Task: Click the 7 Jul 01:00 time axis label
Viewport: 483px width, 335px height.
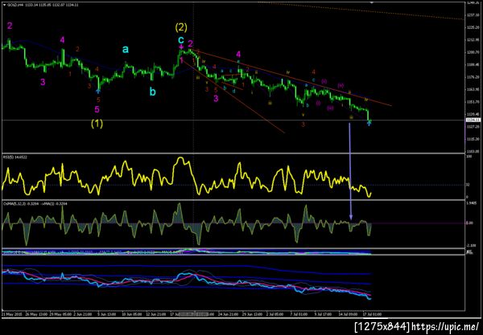Action: [299, 314]
